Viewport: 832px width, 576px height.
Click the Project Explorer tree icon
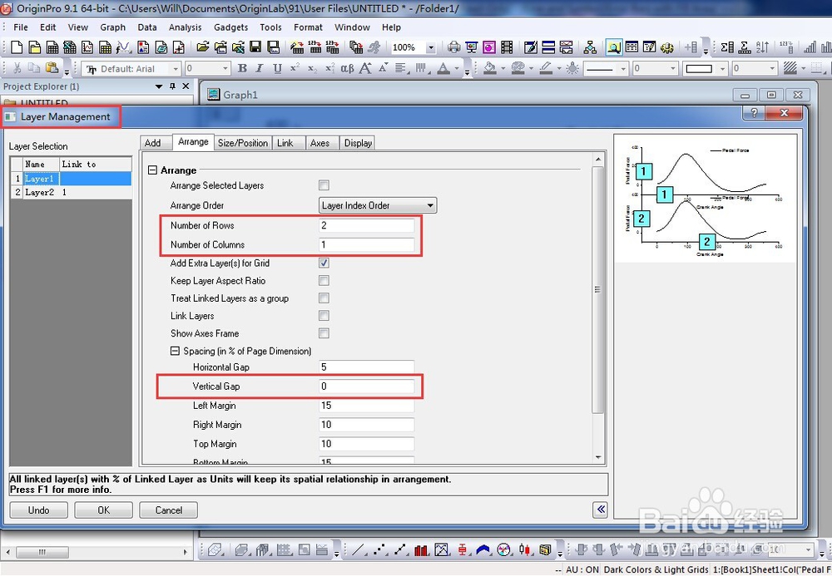pos(590,47)
